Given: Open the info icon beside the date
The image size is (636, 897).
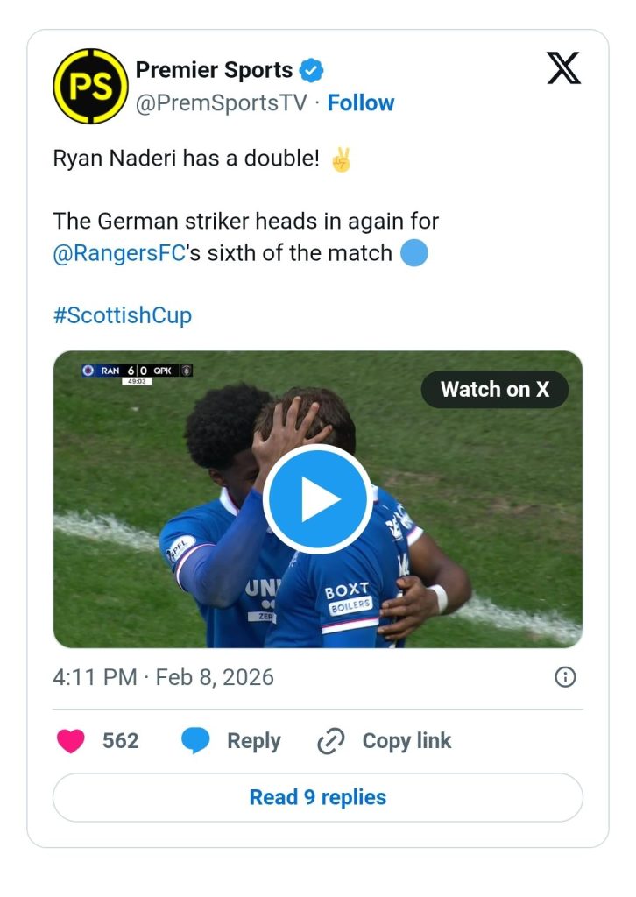Looking at the screenshot, I should [x=566, y=677].
